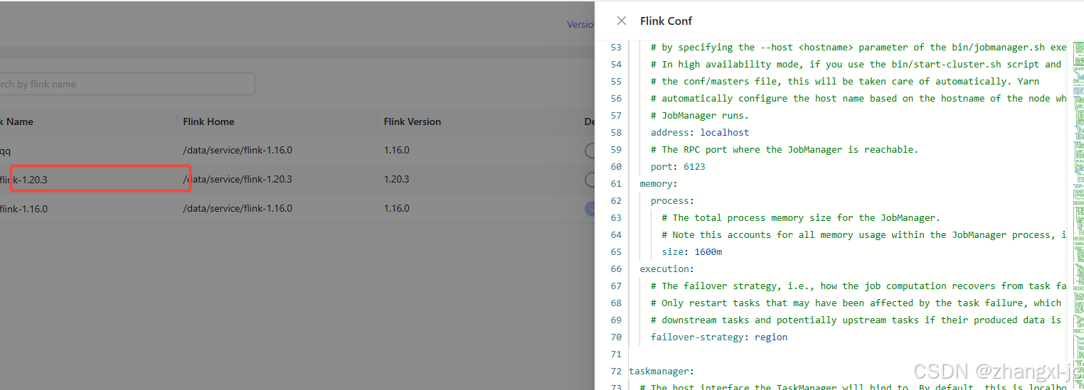Place cursor on 'address: localhost' line
The width and height of the screenshot is (1084, 390).
point(700,132)
